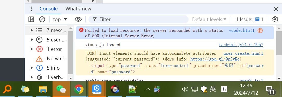Open WeChat from the taskbar
This screenshot has width=282, height=97.
coord(61,89)
